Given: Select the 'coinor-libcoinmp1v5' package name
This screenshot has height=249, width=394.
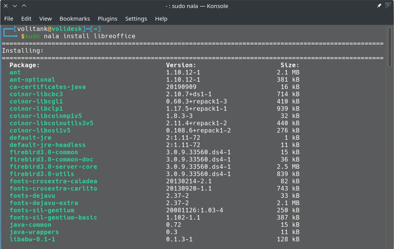Looking at the screenshot, I should (x=46, y=116).
